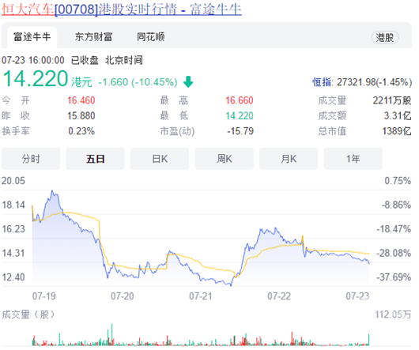The height and width of the screenshot is (350, 419).
Task: Click the 换手率 value 0.23%
Action: (81, 131)
